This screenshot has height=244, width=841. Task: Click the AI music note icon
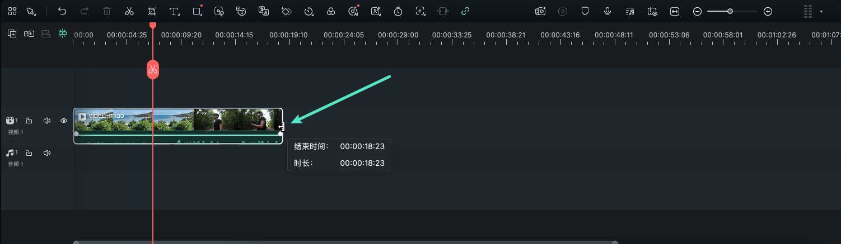(x=353, y=11)
